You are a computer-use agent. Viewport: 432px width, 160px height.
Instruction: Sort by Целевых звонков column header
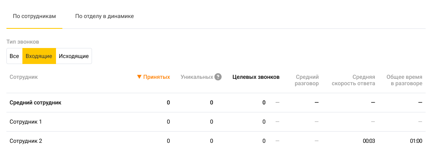(256, 77)
